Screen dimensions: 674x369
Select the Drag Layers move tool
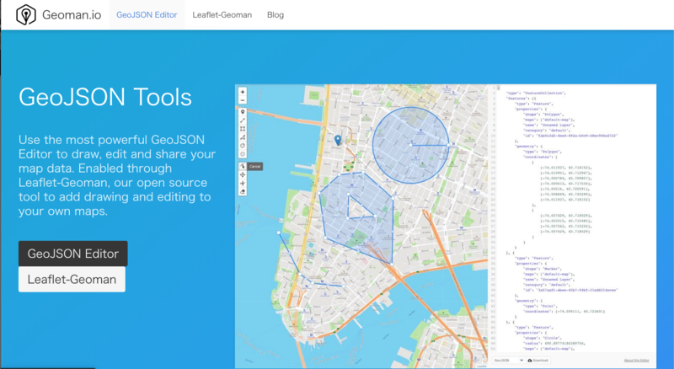tap(243, 174)
